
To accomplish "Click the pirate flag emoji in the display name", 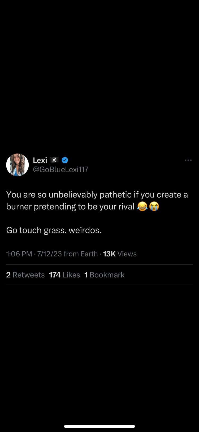I will [54, 160].
